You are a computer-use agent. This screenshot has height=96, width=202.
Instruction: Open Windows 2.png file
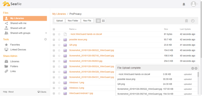(x=77, y=88)
